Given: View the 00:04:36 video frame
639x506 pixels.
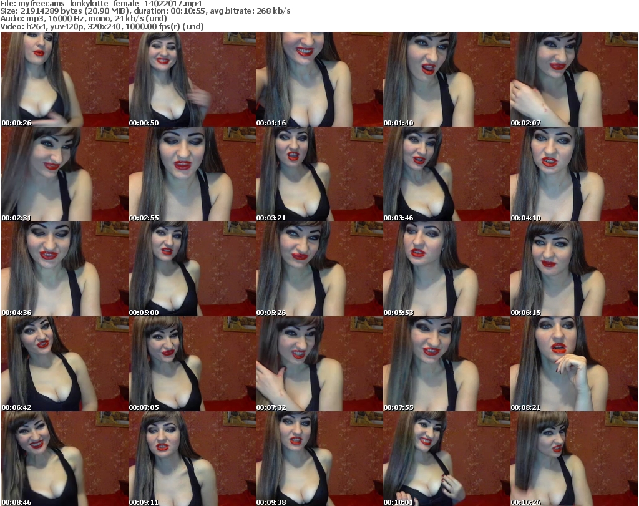Looking at the screenshot, I should pos(65,270).
